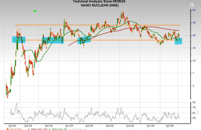Click the dollar sign icon above price axis
This screenshot has height=130, width=201.
tap(192, 5)
